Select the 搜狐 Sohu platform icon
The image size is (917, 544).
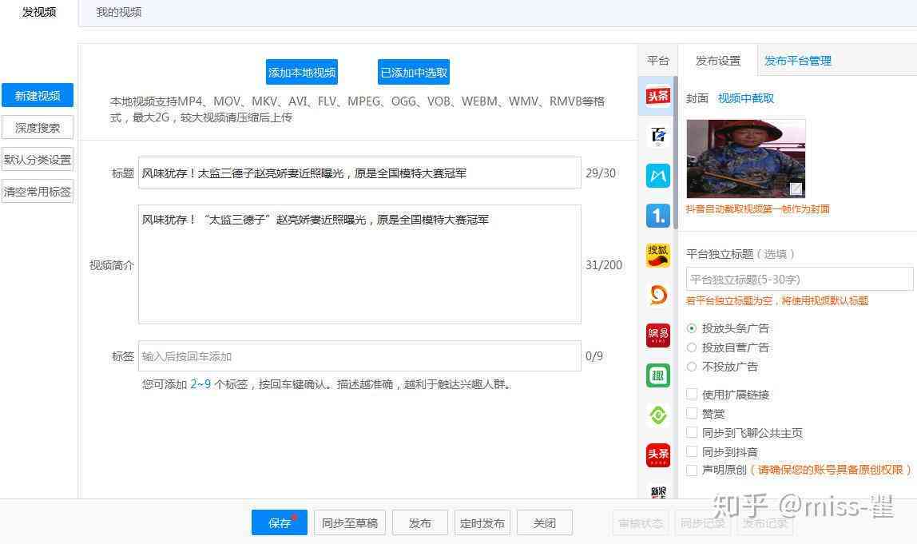658,256
